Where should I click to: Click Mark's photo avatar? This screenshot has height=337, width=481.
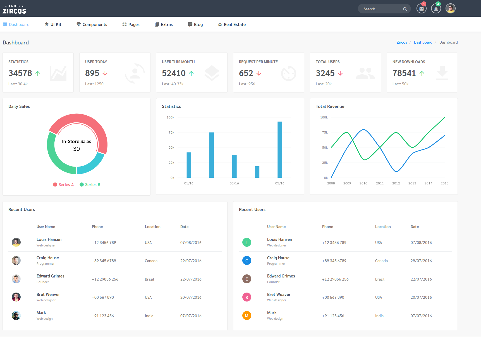(16, 315)
